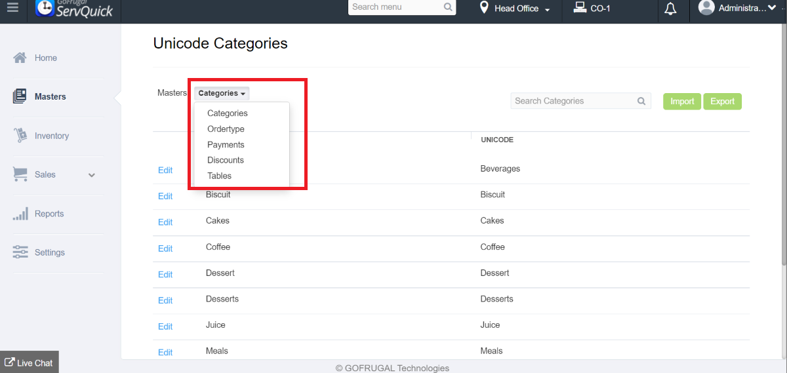The width and height of the screenshot is (787, 373).
Task: Click the search magnifier in Search Categories
Action: [641, 102]
